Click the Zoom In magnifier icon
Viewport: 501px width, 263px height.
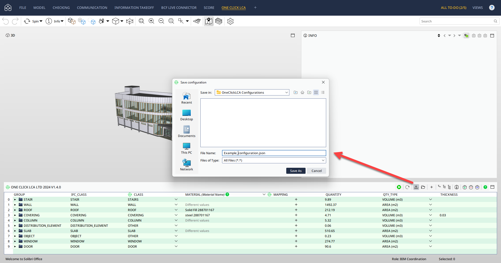pyautogui.click(x=151, y=21)
